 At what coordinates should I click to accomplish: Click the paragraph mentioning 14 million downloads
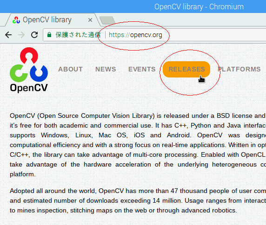[138, 200]
